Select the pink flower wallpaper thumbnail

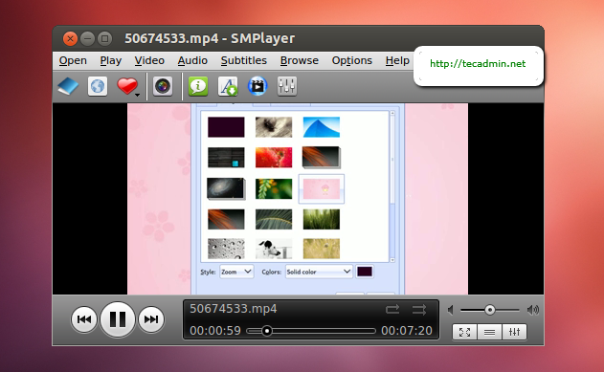[x=322, y=189]
